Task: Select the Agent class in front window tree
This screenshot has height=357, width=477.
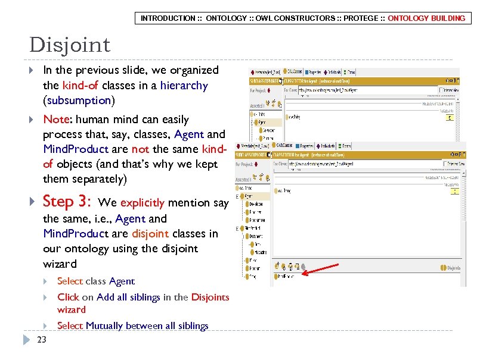Action: [x=247, y=196]
